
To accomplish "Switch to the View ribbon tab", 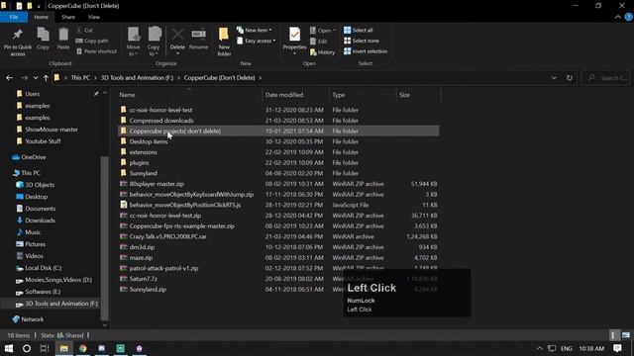I will click(x=94, y=17).
